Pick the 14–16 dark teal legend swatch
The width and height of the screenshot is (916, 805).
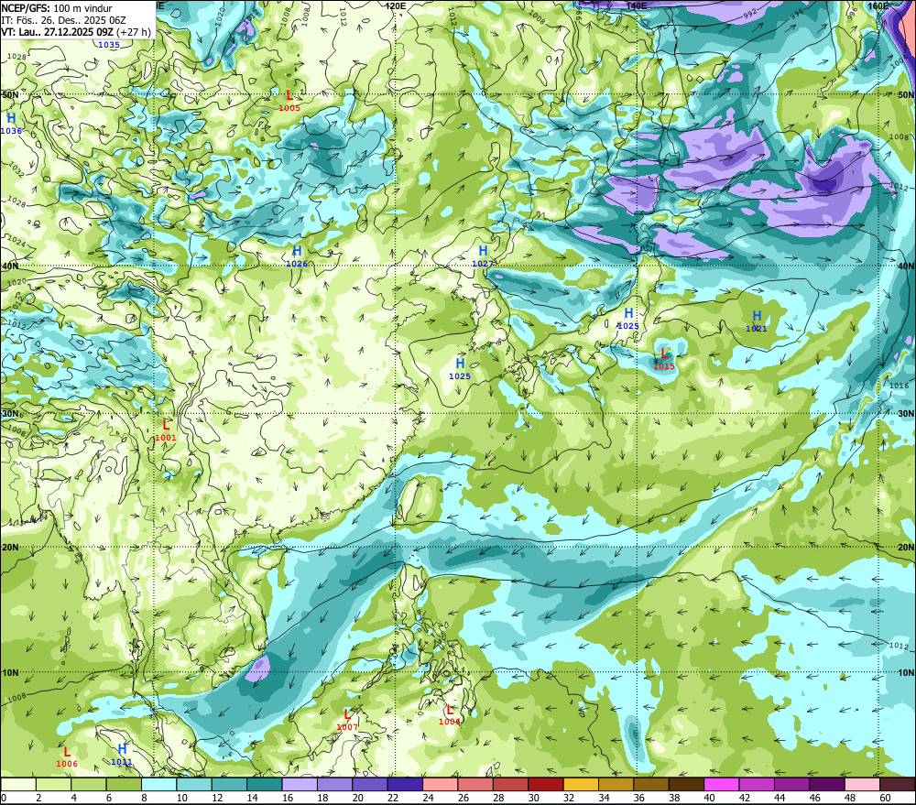265,784
